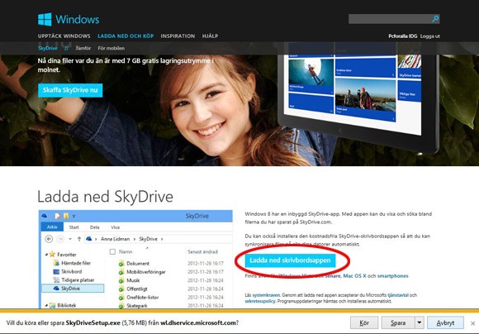Click the SkyDrive cloud icon in Explorer title bar
This screenshot has width=479, height=334.
(45, 216)
